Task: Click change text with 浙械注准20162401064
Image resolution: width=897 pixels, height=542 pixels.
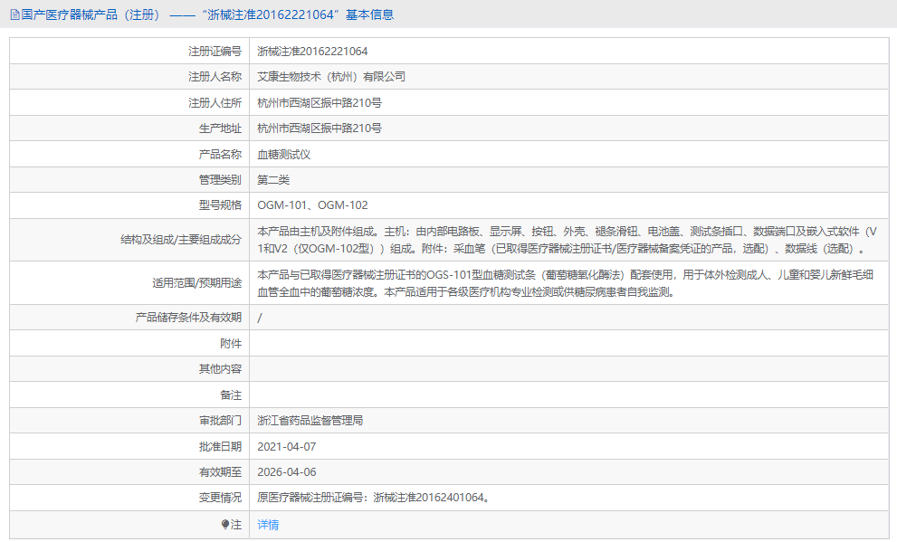Action: [x=374, y=498]
